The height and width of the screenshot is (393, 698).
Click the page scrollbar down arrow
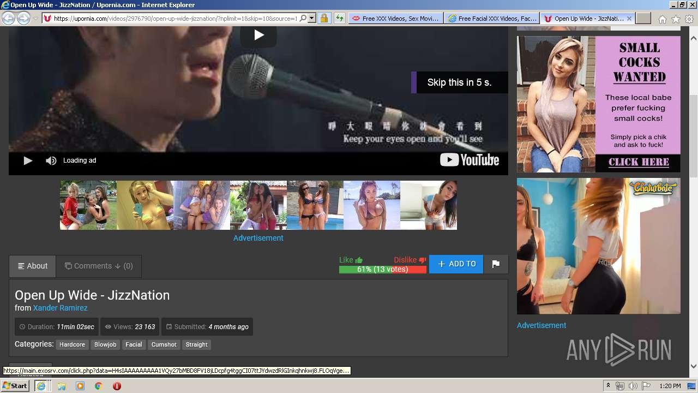tap(694, 366)
